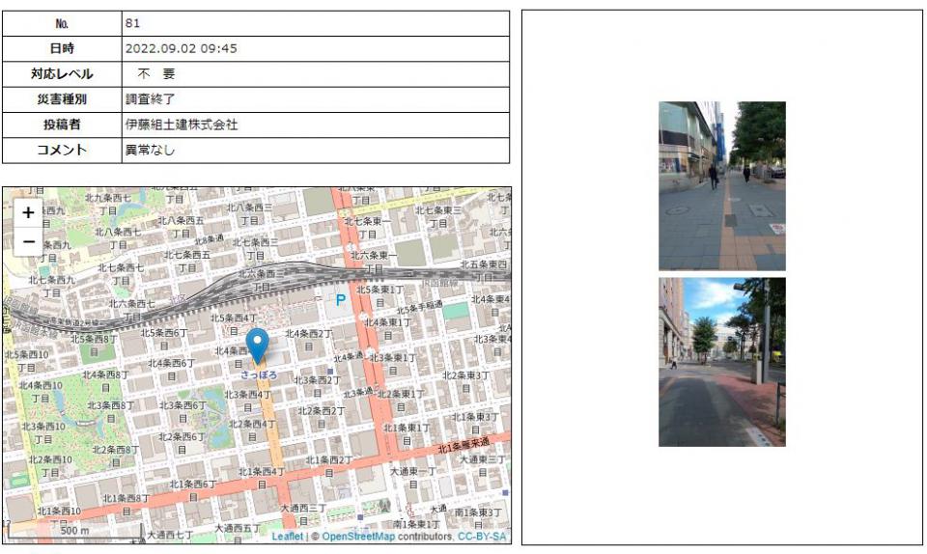Zoom in the map with plus button
The height and width of the screenshot is (554, 927).
[x=28, y=212]
